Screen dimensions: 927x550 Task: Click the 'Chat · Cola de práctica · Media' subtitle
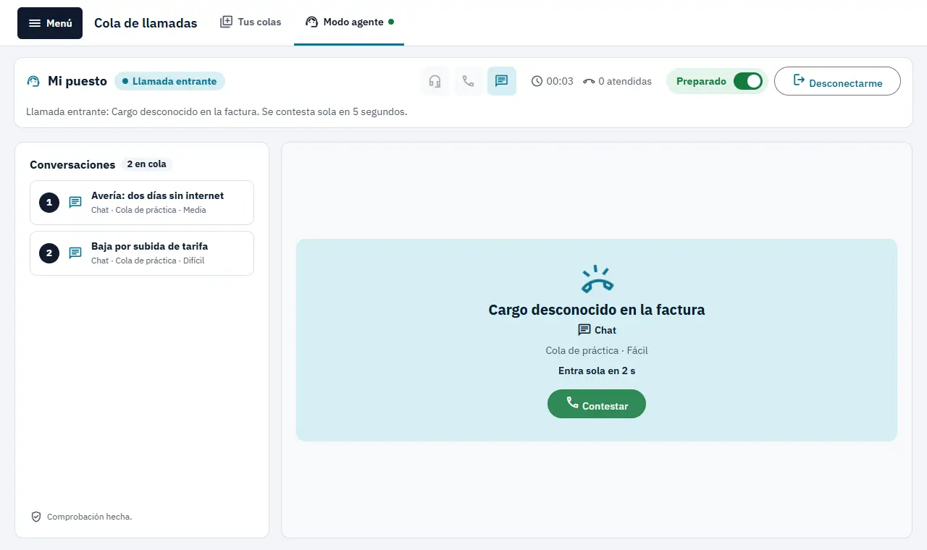click(148, 210)
